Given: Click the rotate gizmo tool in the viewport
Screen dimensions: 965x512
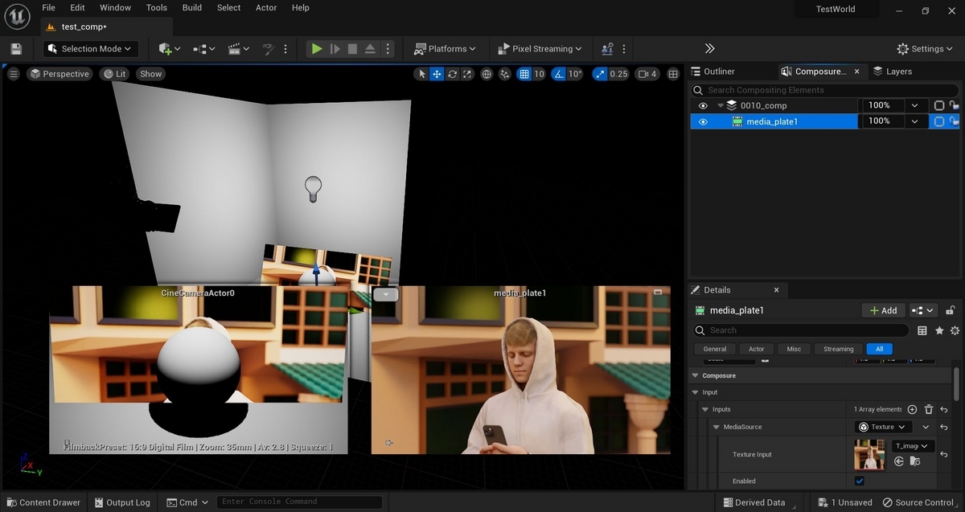Looking at the screenshot, I should click(x=453, y=74).
